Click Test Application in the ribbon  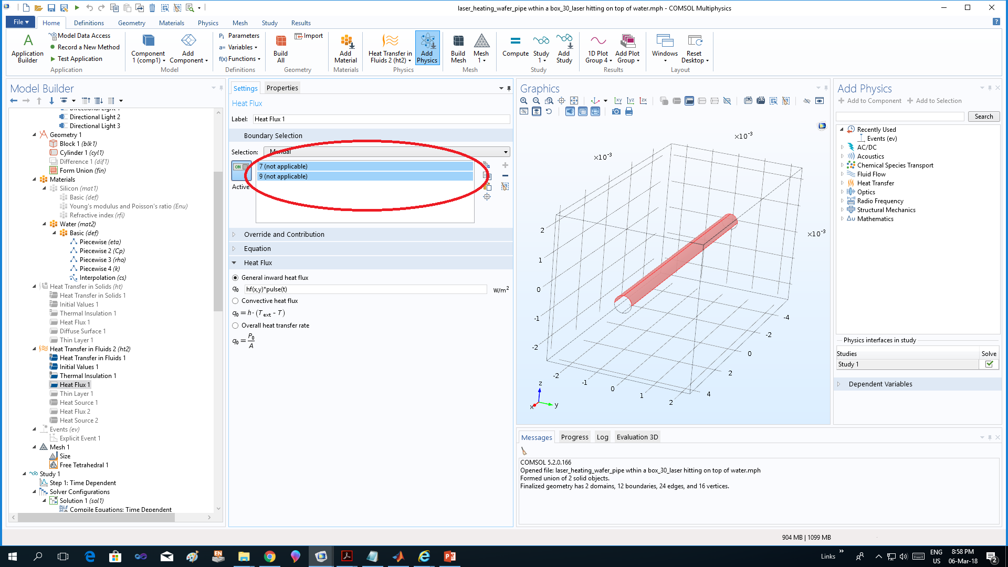76,59
